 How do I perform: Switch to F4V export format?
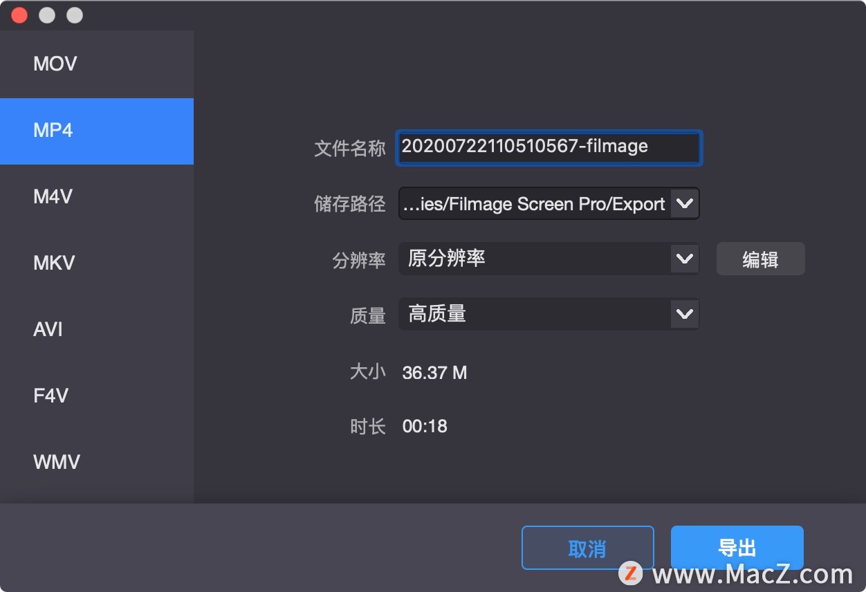click(x=97, y=396)
